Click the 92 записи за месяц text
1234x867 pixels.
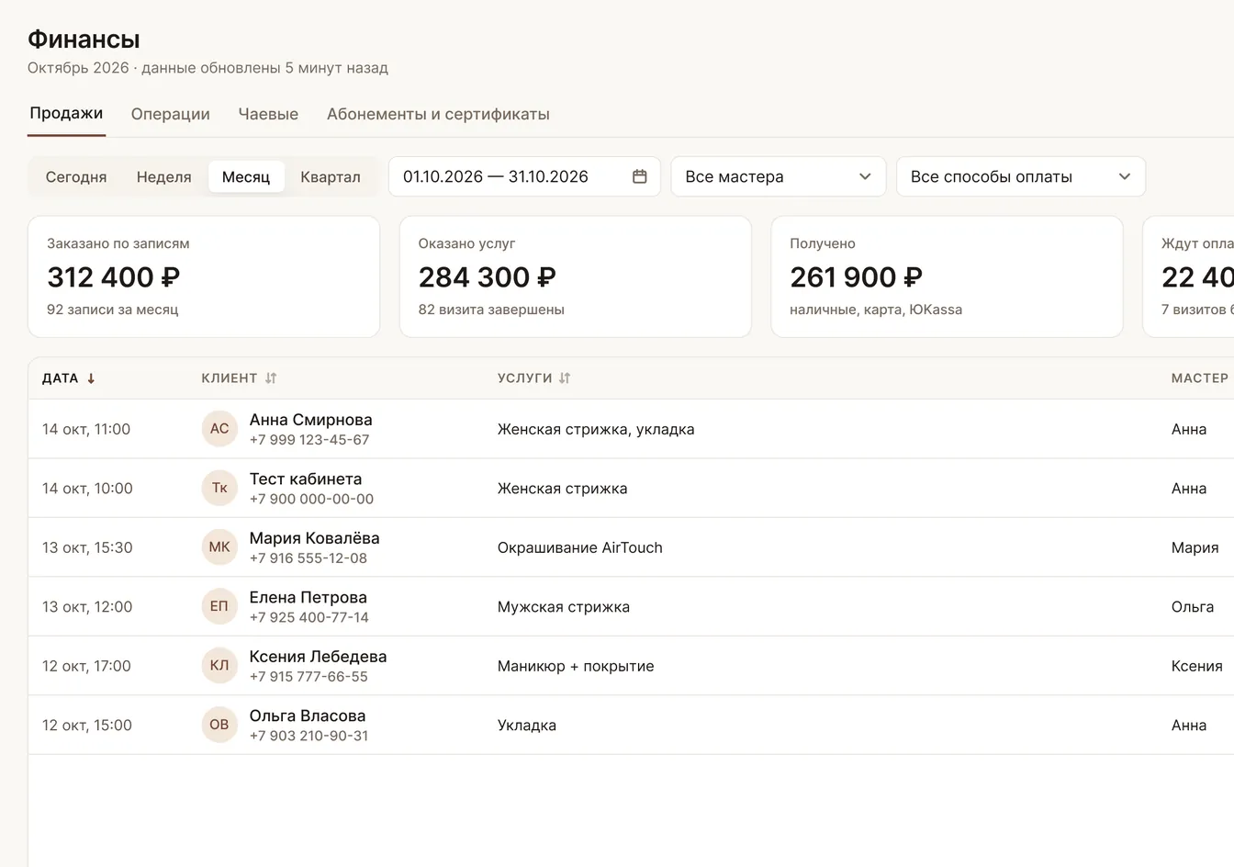point(113,310)
